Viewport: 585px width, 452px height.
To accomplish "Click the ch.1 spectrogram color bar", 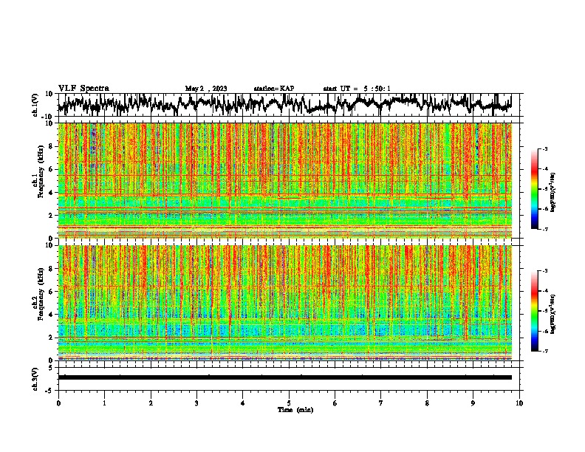I will (x=534, y=189).
